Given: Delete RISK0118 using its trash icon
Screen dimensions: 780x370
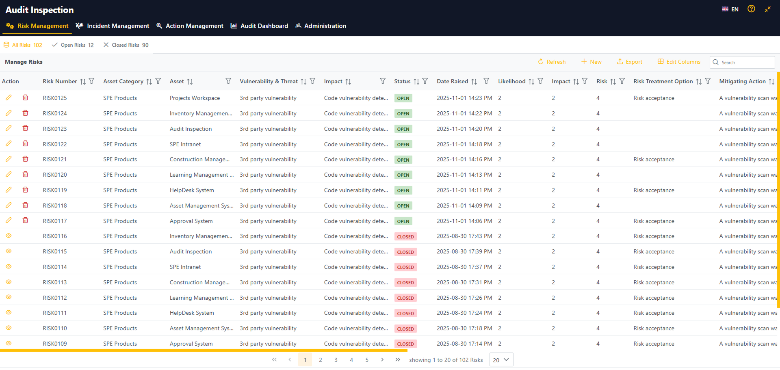Looking at the screenshot, I should coord(25,205).
